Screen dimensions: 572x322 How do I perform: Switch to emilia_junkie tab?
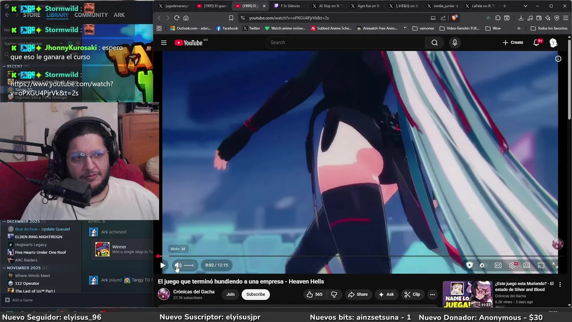[442, 6]
